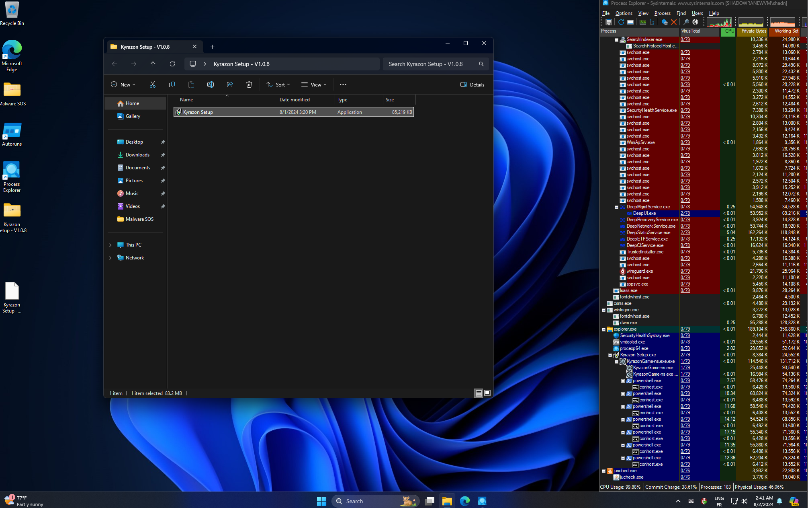Sort processes by the CPU column header
This screenshot has height=508, width=808.
(x=728, y=31)
